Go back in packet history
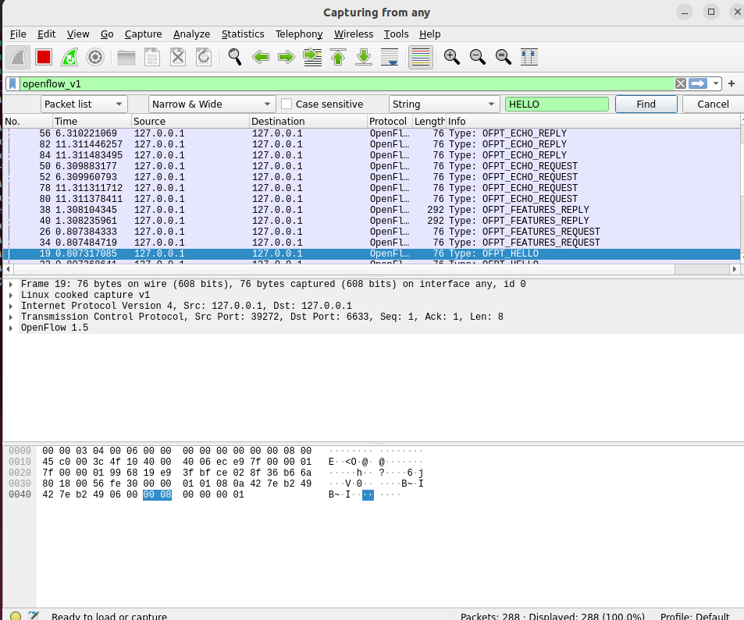Screen dimensions: 744x620 [261, 58]
